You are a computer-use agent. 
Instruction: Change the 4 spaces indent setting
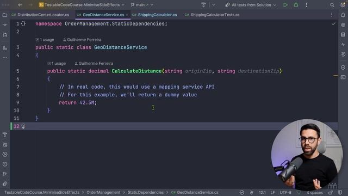pyautogui.click(x=314, y=192)
